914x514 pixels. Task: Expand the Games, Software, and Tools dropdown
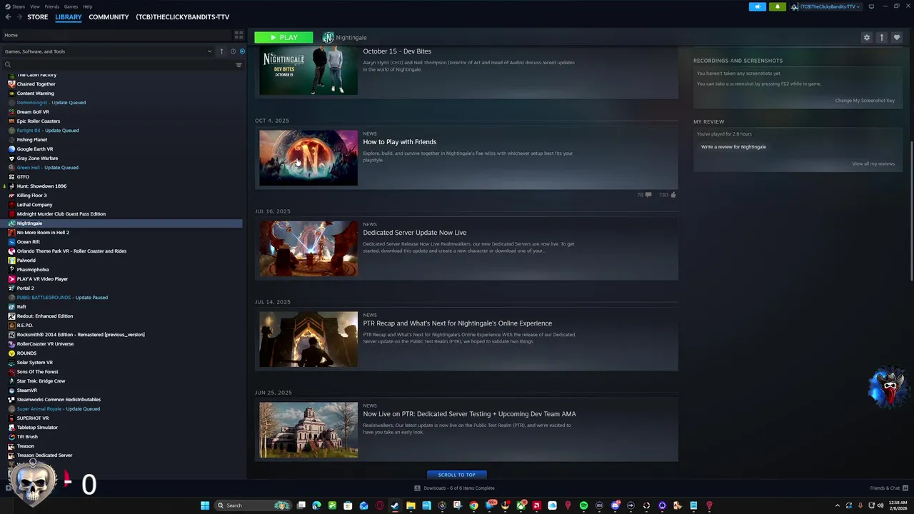pyautogui.click(x=109, y=51)
